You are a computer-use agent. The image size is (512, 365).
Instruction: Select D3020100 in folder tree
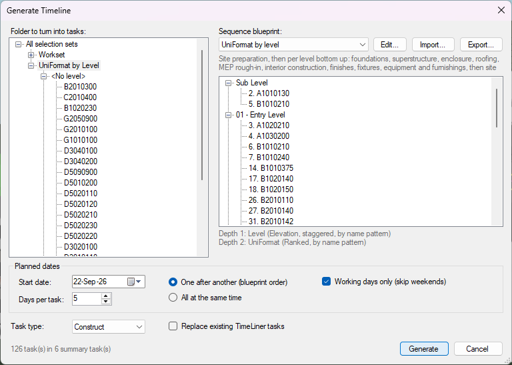pyautogui.click(x=80, y=247)
